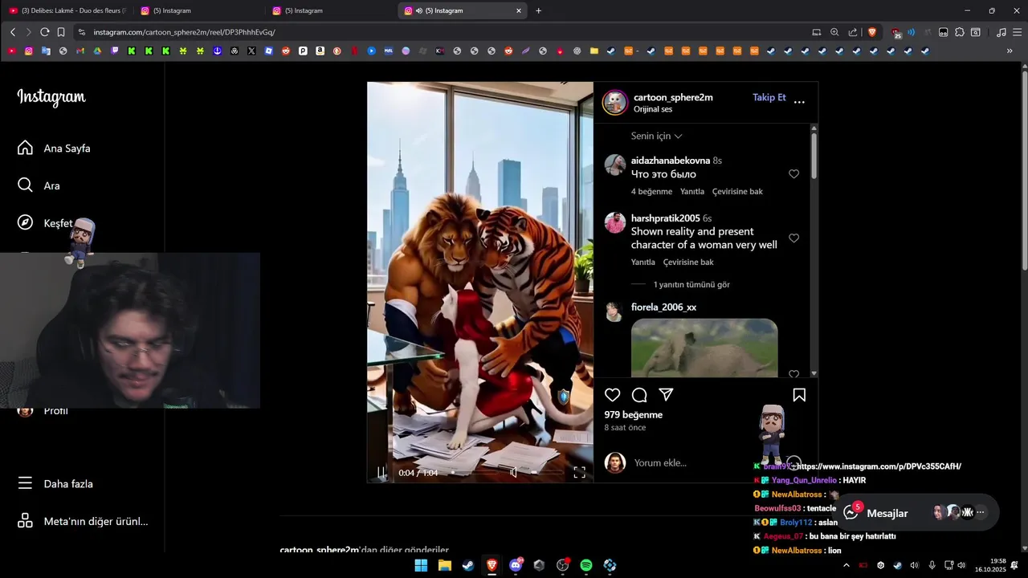This screenshot has width=1028, height=578.
Task: Like the reel with the heart icon
Action: tap(612, 395)
